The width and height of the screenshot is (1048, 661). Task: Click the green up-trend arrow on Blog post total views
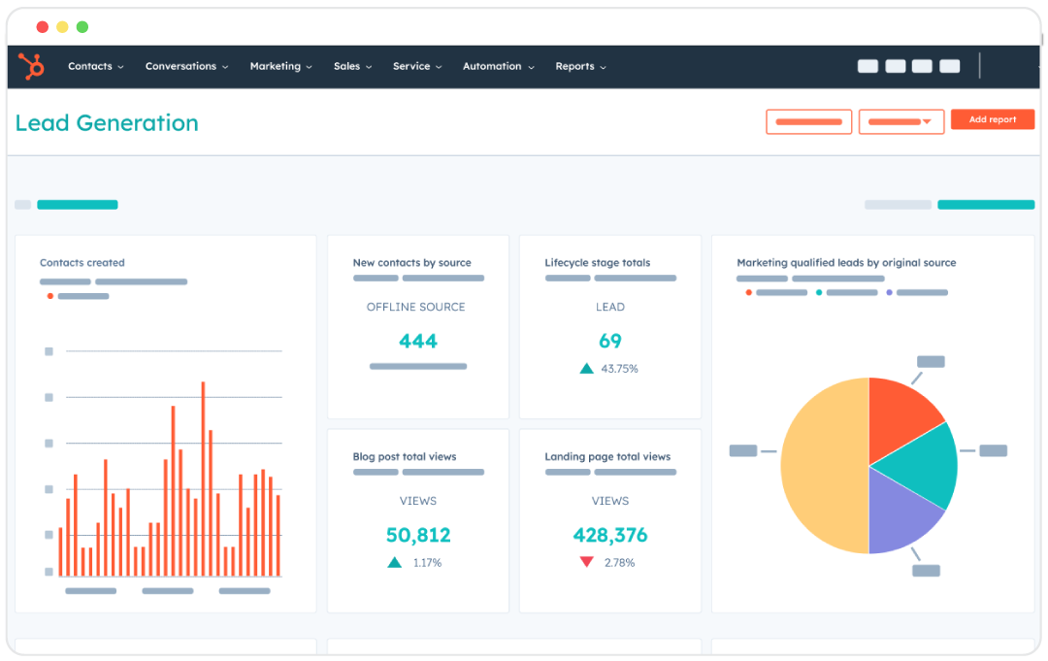click(x=394, y=561)
